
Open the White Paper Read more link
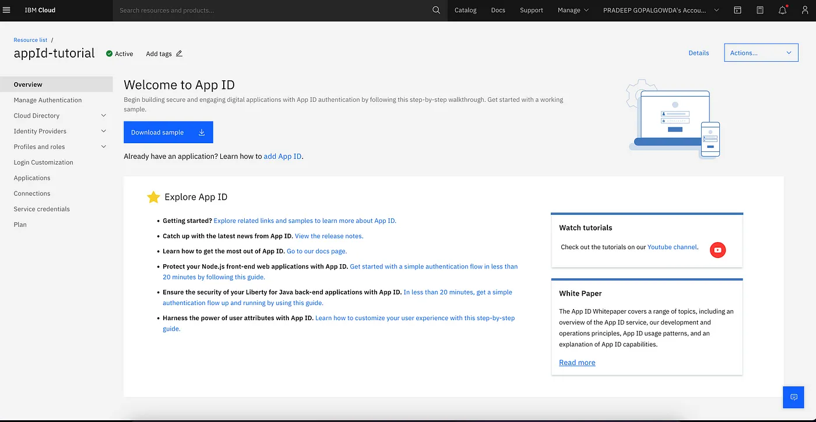[577, 363]
